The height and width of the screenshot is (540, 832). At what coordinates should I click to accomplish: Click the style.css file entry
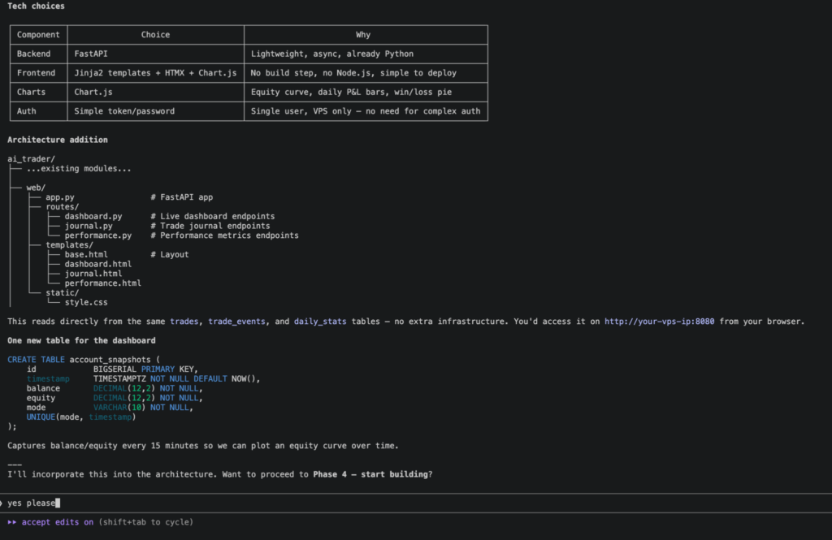click(x=88, y=302)
